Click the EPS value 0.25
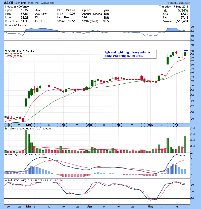Screen dimensions: 201x209 tap(72, 14)
